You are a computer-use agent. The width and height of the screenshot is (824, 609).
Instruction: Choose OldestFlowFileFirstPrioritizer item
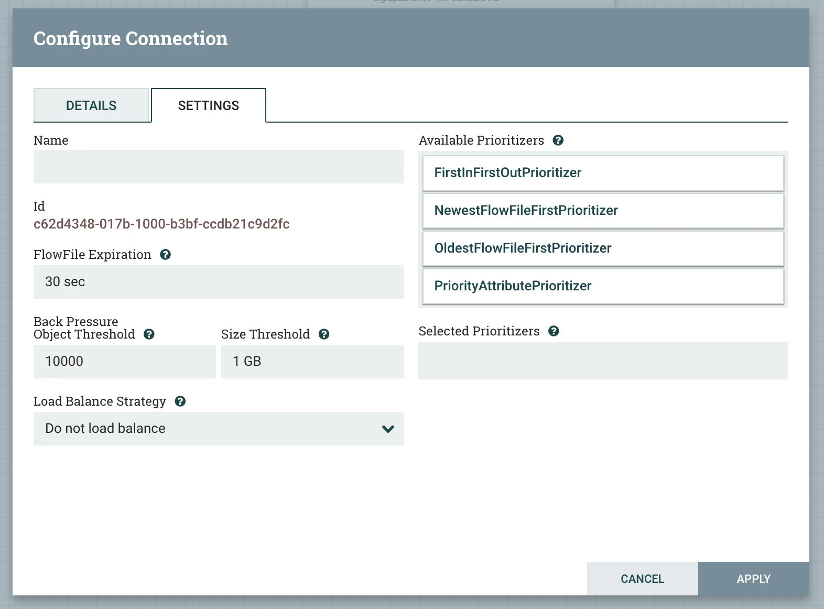point(603,248)
